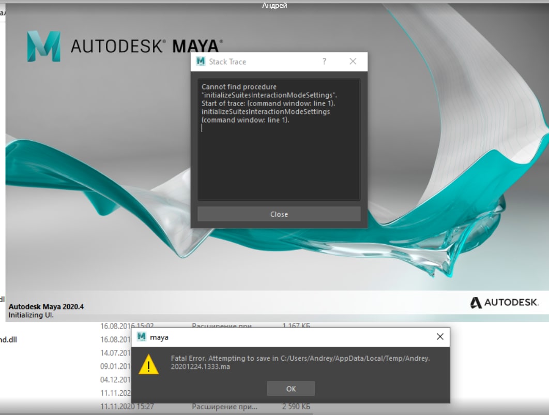
Task: Click the 'Расширение при...' type cell in bottom row
Action: (x=224, y=407)
